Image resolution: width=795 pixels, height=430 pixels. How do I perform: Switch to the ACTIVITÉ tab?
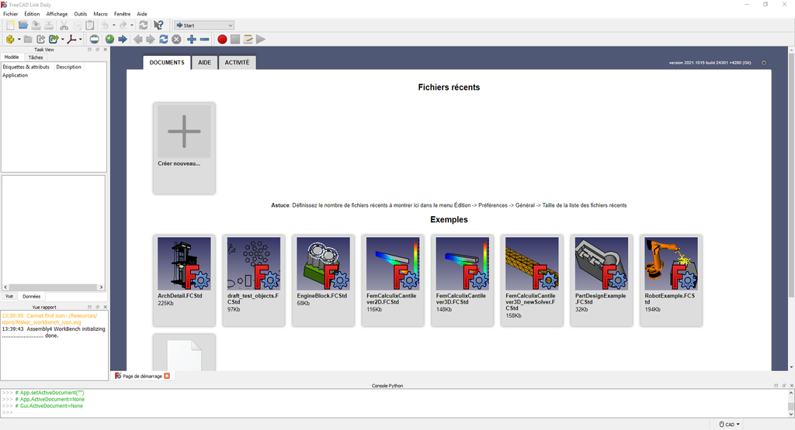[x=238, y=63]
